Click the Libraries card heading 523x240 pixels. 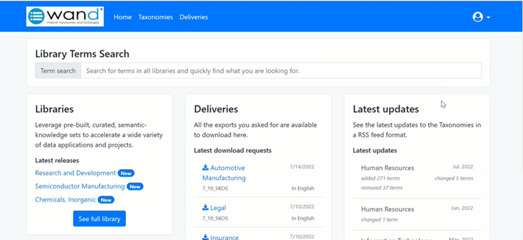[x=54, y=109]
